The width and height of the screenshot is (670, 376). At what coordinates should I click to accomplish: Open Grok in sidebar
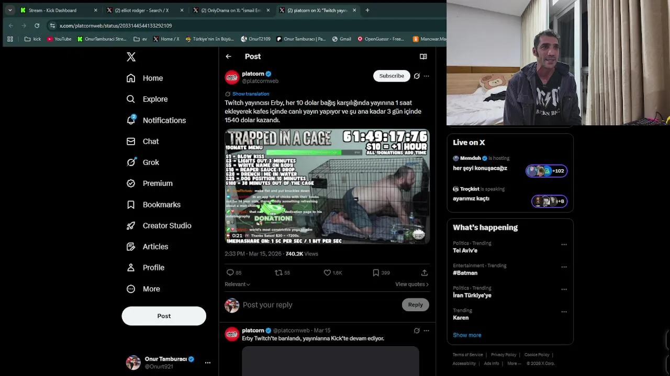tap(142, 162)
